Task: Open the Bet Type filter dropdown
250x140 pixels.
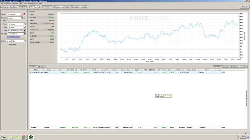Action: (16, 34)
